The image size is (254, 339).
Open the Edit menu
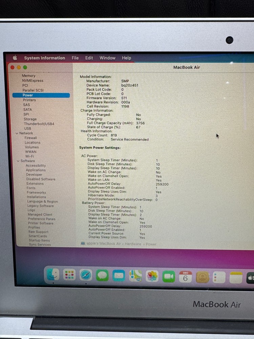pyautogui.click(x=89, y=58)
